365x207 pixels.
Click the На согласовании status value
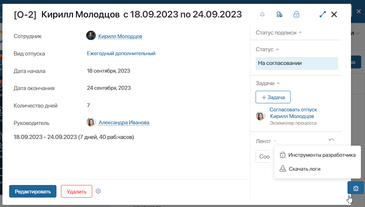(297, 63)
